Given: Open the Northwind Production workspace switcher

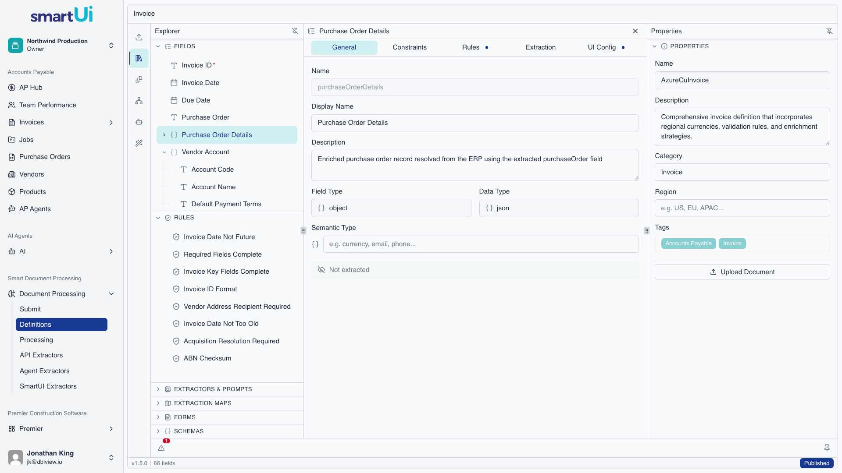Looking at the screenshot, I should click(x=61, y=45).
